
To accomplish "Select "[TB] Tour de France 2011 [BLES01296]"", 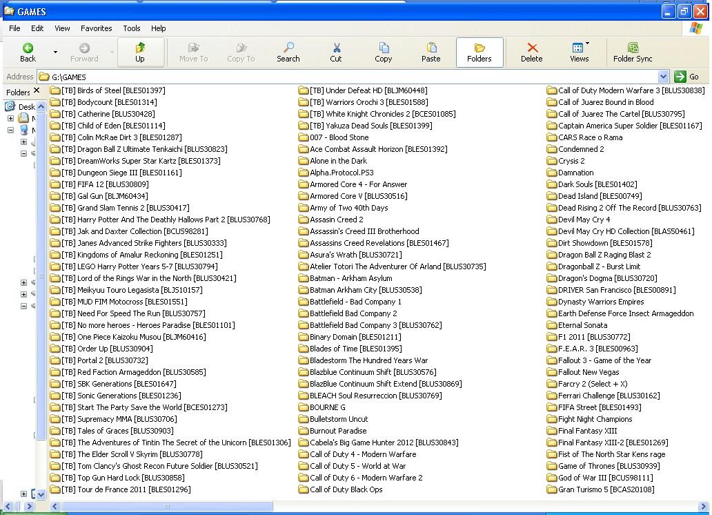I will tap(126, 489).
